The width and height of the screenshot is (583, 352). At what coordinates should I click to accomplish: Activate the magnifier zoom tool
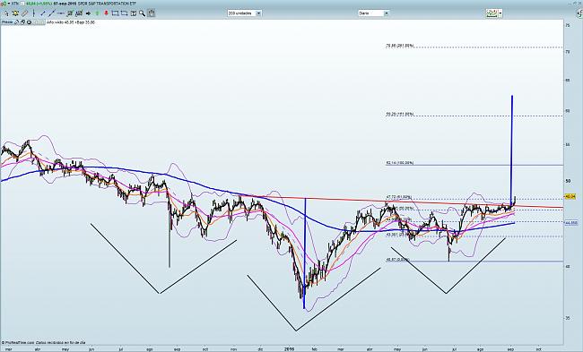(142, 13)
